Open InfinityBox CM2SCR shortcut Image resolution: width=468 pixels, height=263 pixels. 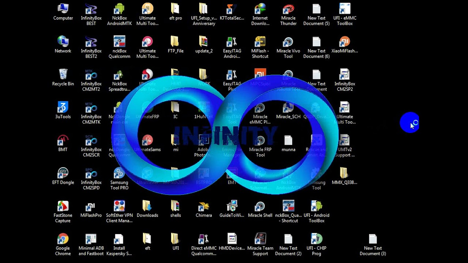[91, 146]
